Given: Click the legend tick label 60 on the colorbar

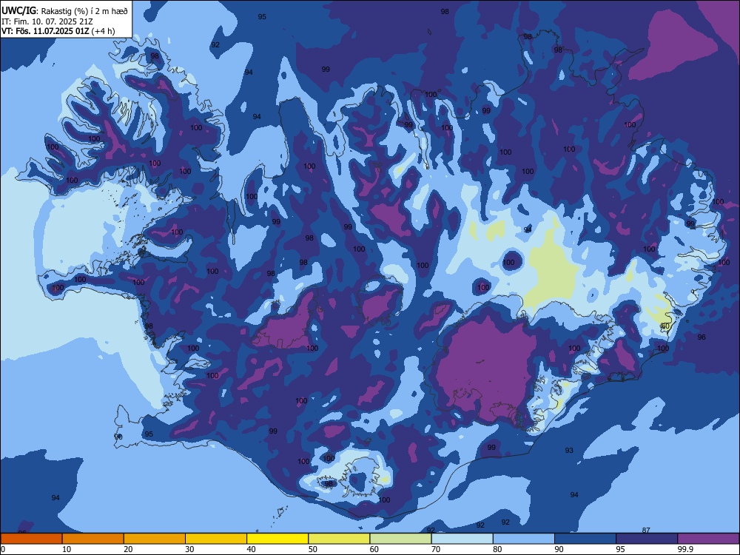Looking at the screenshot, I should [374, 549].
